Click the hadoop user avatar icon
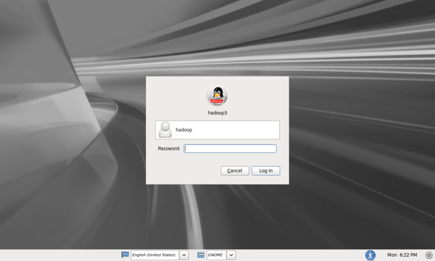Screen dimensions: 435x261 (166, 129)
